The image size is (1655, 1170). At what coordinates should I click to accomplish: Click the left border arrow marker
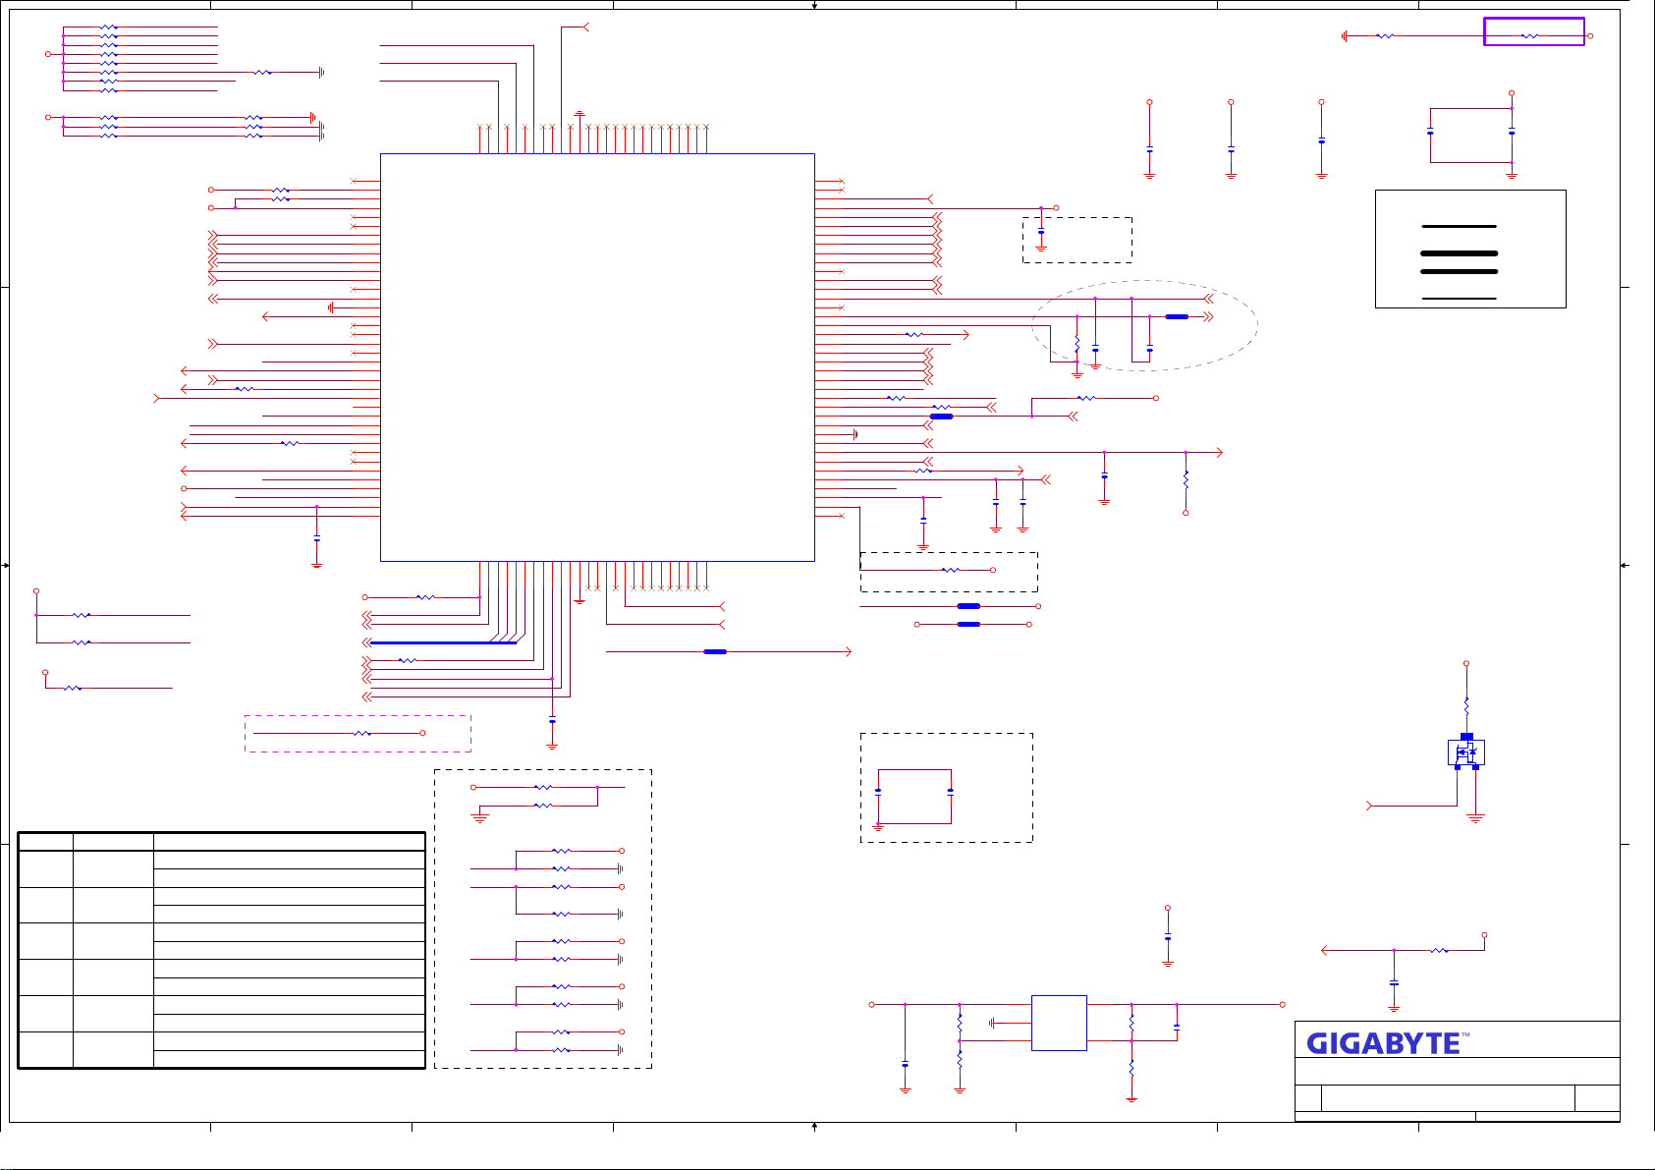[6, 566]
